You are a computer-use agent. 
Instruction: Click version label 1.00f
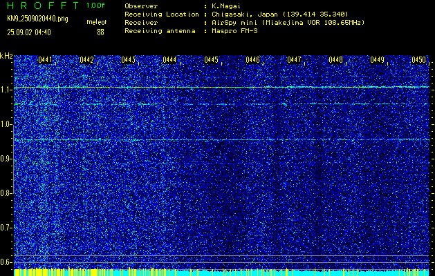(x=95, y=6)
